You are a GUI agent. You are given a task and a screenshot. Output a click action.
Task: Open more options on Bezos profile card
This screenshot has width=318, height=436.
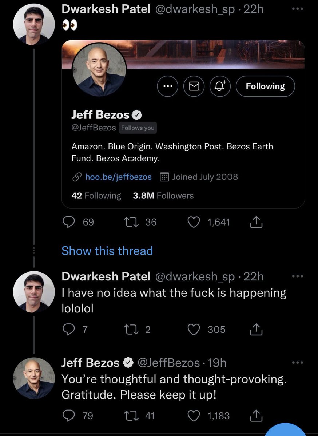click(x=168, y=86)
